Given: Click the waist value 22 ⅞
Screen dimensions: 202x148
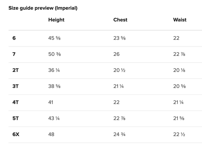Looking at the screenshot, I should click(x=179, y=54).
